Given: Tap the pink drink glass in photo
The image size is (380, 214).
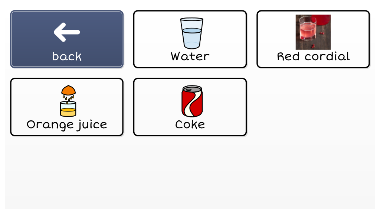Looking at the screenshot, I should (308, 29).
